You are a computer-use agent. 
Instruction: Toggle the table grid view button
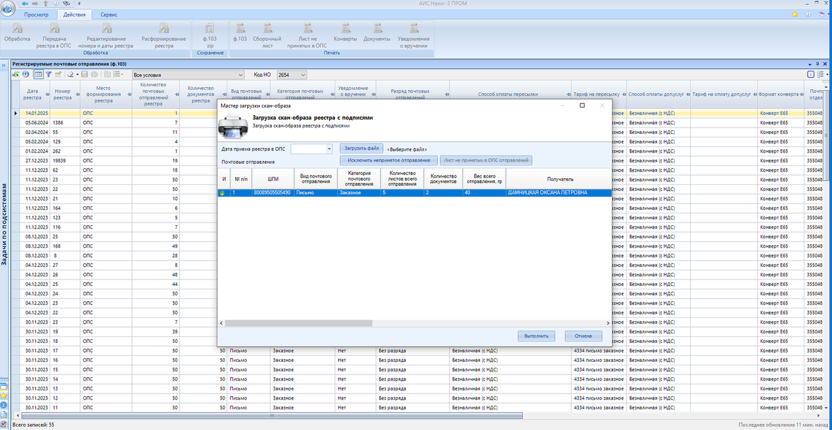click(x=38, y=75)
